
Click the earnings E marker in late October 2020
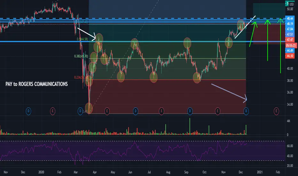pyautogui.click(x=217, y=111)
